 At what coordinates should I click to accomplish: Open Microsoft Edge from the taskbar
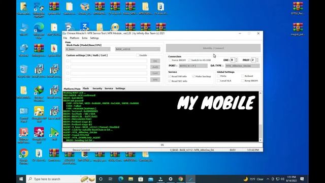click(121, 179)
